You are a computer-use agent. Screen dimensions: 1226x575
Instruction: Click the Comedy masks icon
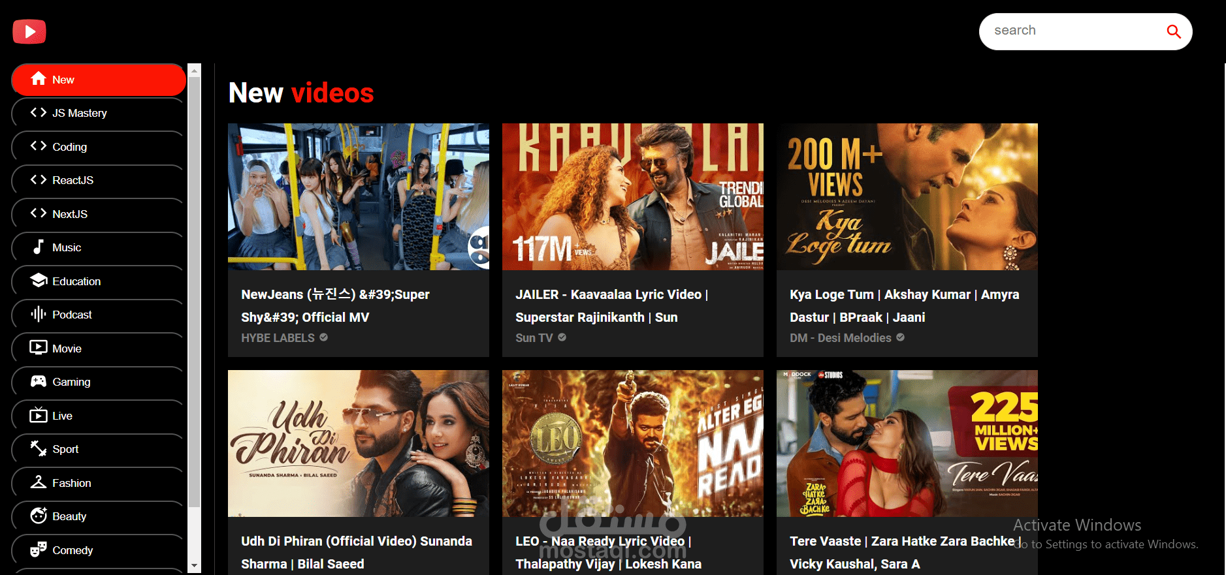coord(39,550)
